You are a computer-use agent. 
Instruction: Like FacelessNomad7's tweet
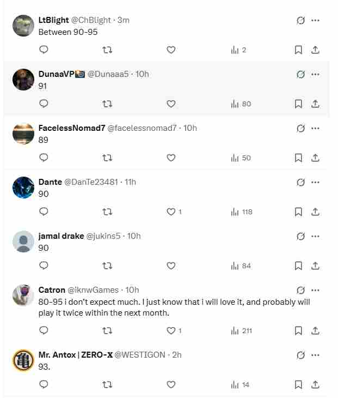(x=171, y=158)
